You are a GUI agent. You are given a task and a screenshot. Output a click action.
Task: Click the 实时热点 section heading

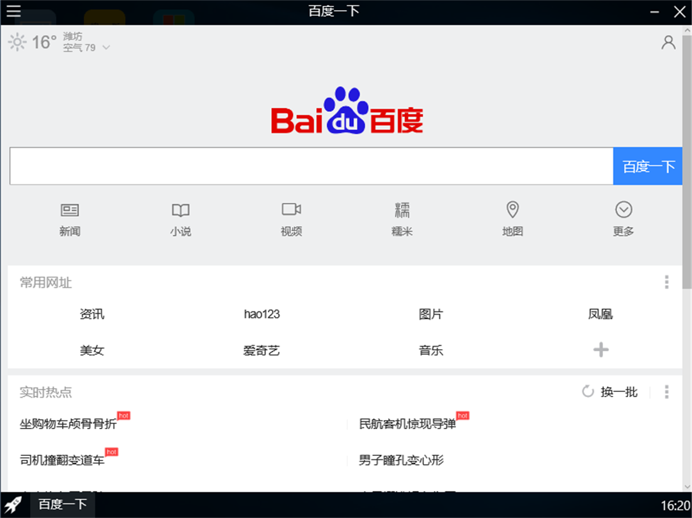click(45, 392)
